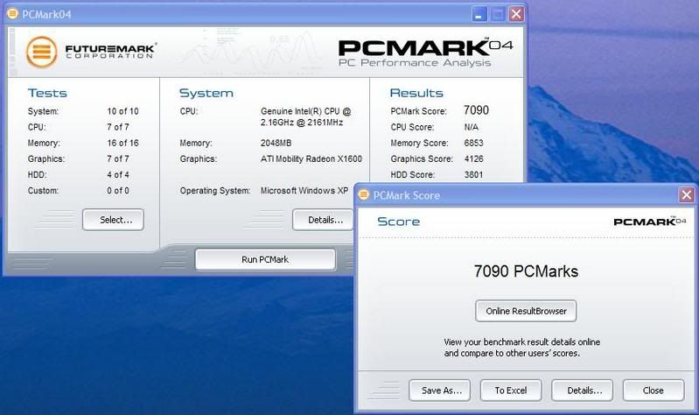Screen dimensions: 699x415
Task: Click the Graphics Score value 4126
Action: [x=473, y=158]
